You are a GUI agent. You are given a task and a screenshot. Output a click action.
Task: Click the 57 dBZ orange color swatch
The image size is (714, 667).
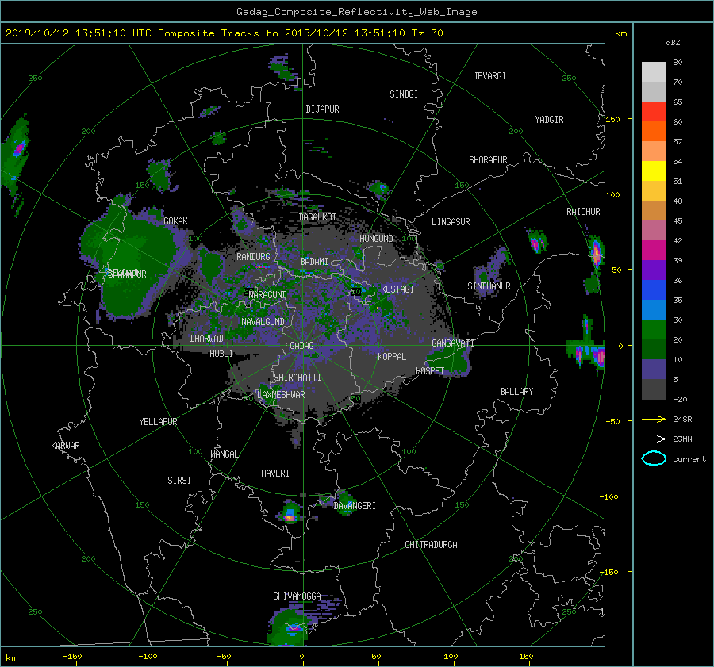pyautogui.click(x=654, y=132)
